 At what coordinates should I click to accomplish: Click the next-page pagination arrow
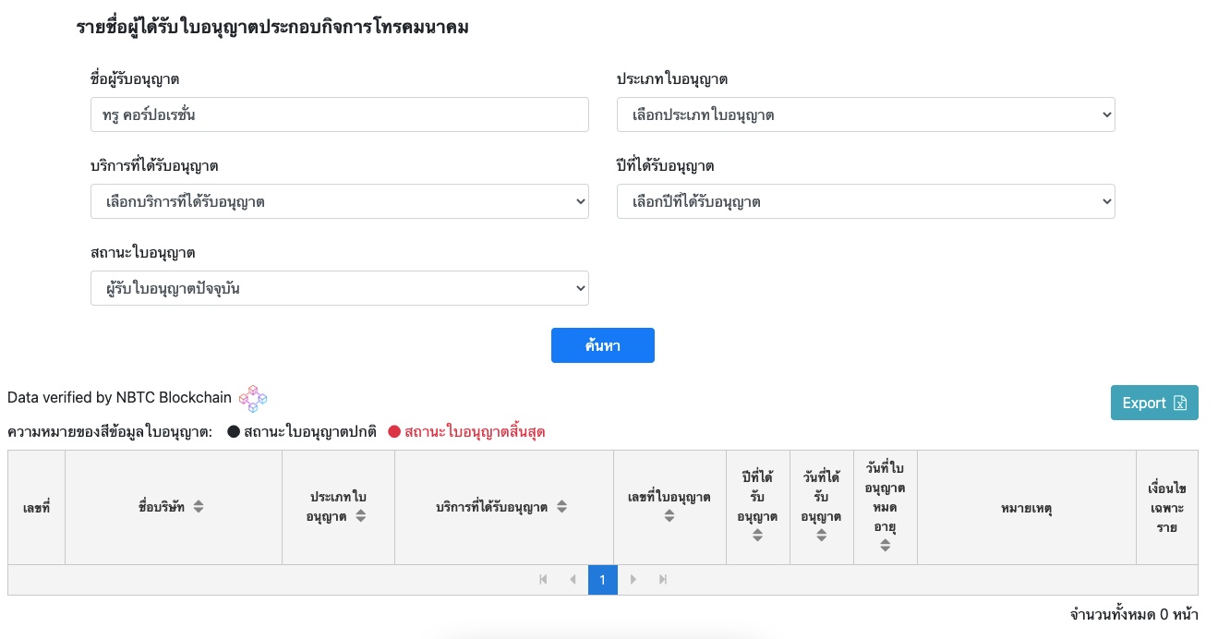point(633,579)
